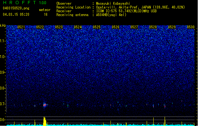Click the 0.7 kHz axis label
Viewport: 198px width, 126px height.
coord(3,104)
